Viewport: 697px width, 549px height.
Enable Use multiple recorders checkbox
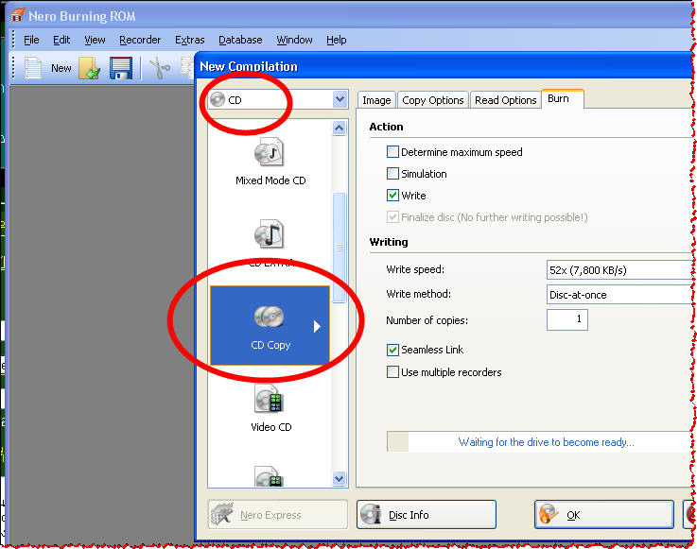pyautogui.click(x=392, y=371)
